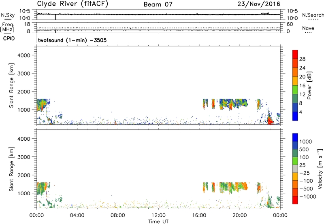
Task: Click "Slant Range [km]" label of power panel
Action: [x=11, y=85]
